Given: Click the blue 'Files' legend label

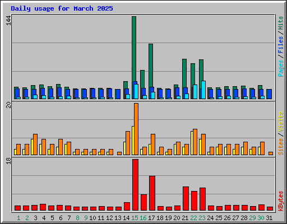Looking at the screenshot, I should (281, 45).
